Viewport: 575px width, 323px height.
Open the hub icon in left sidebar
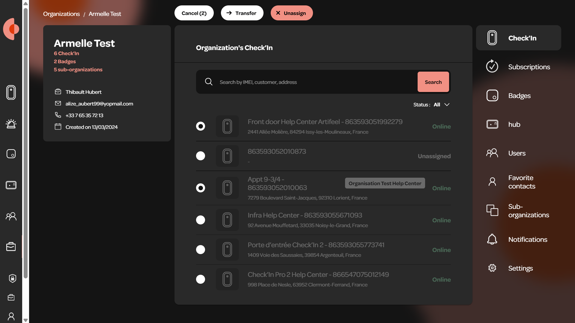(11, 185)
